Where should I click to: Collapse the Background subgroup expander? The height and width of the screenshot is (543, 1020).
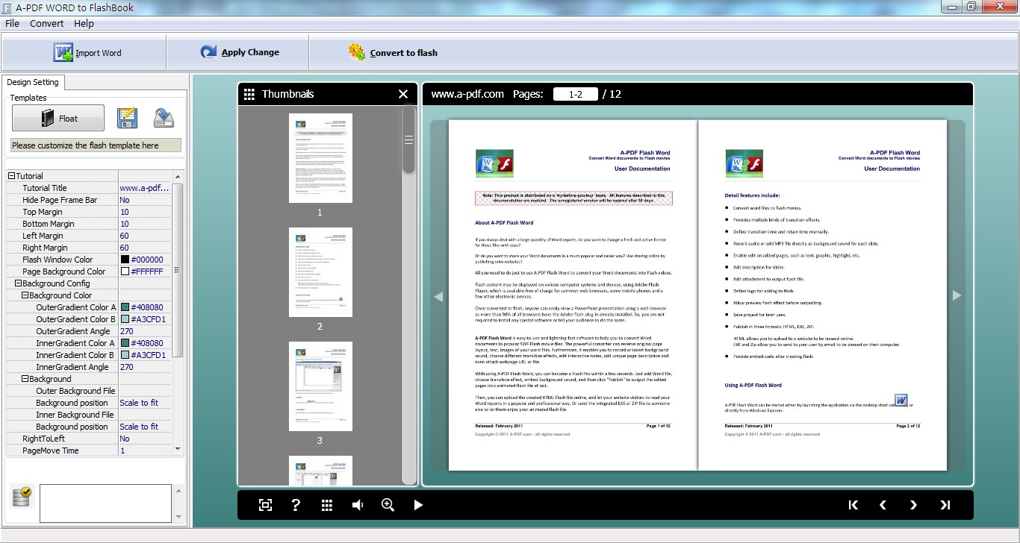point(25,379)
